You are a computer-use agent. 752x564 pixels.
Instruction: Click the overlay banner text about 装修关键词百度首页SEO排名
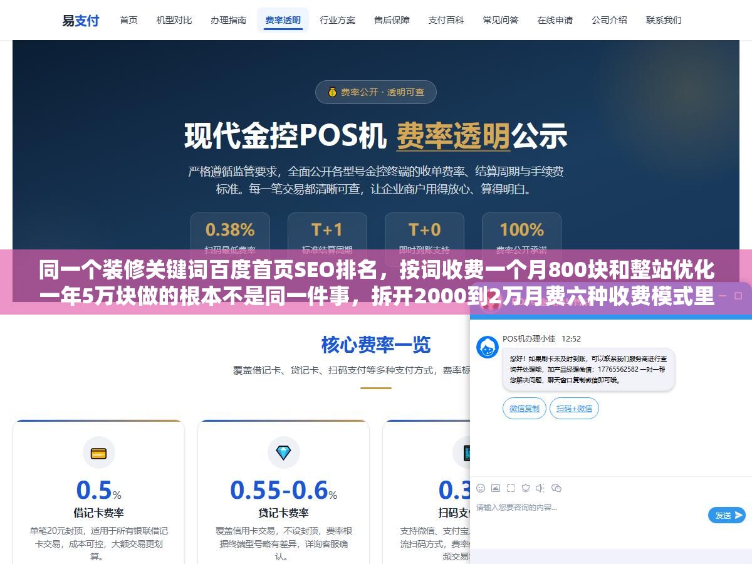coord(375,282)
